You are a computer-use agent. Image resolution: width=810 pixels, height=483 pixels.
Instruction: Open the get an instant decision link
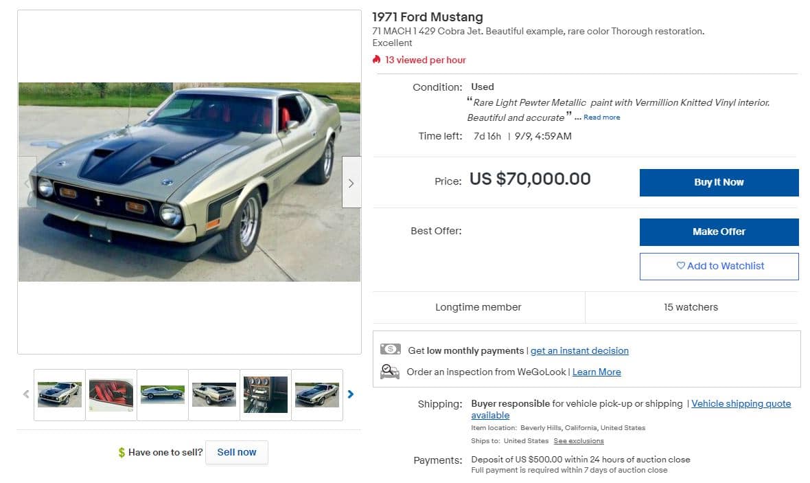tap(579, 350)
